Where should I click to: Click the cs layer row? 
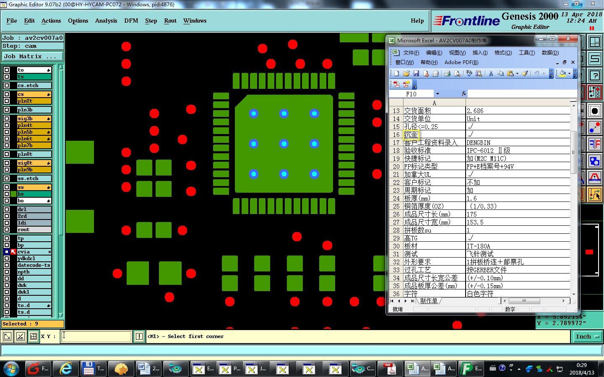click(x=34, y=94)
